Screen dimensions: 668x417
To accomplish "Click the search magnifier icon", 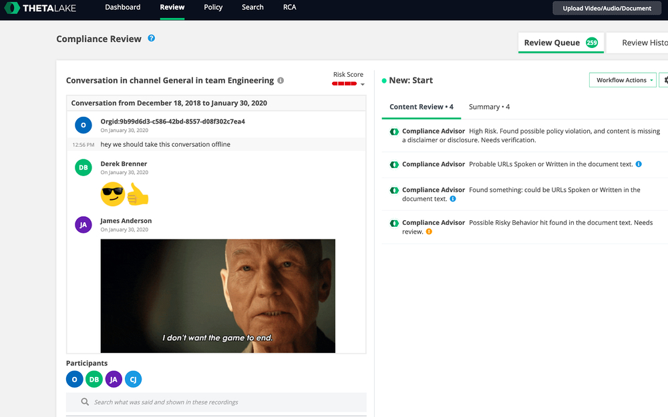I will pos(85,402).
